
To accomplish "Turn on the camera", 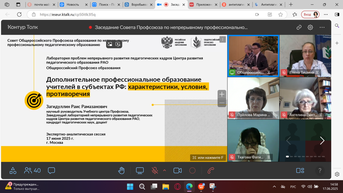I will click(178, 171).
